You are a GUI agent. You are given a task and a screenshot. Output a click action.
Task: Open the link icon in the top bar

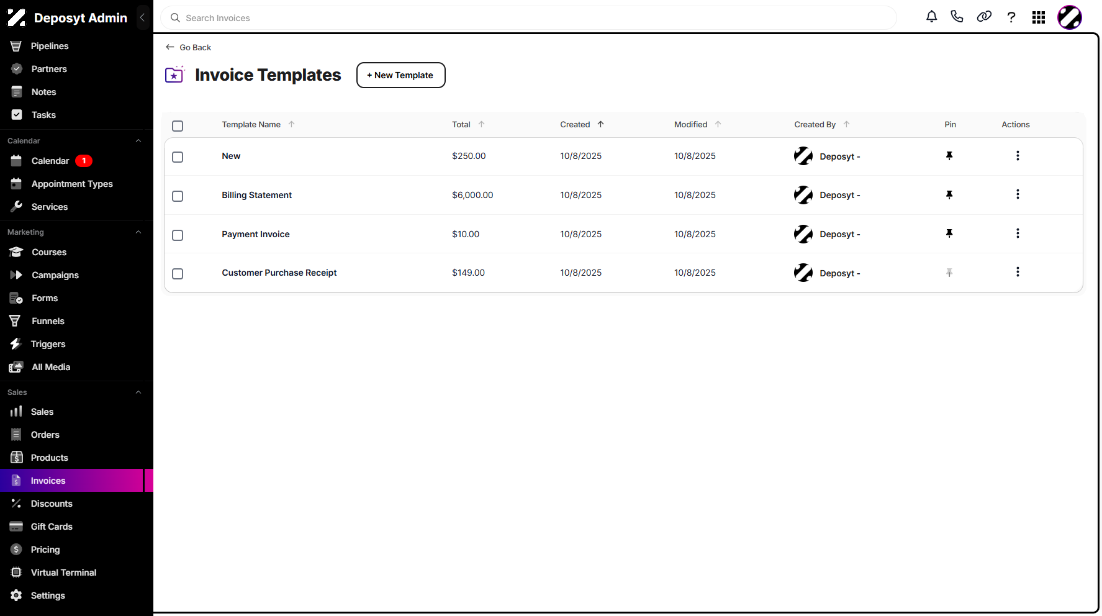click(984, 17)
